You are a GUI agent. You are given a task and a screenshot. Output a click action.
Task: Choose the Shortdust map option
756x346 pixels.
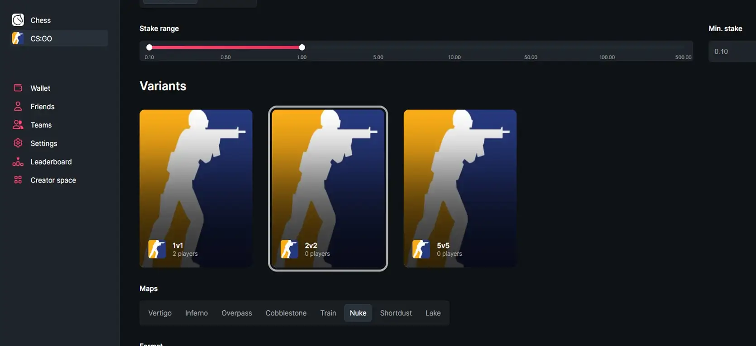coord(396,313)
